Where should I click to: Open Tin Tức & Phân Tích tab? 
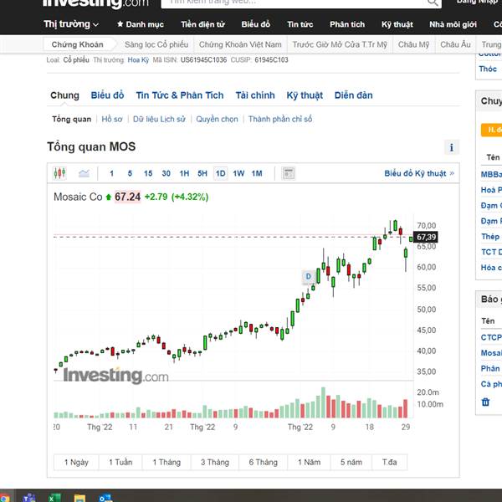tap(180, 95)
